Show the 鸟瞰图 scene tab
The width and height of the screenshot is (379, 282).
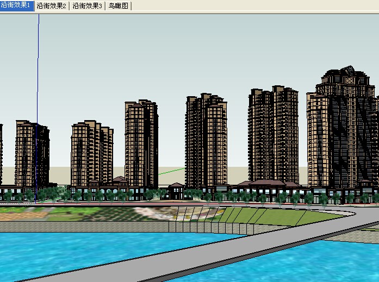point(119,6)
